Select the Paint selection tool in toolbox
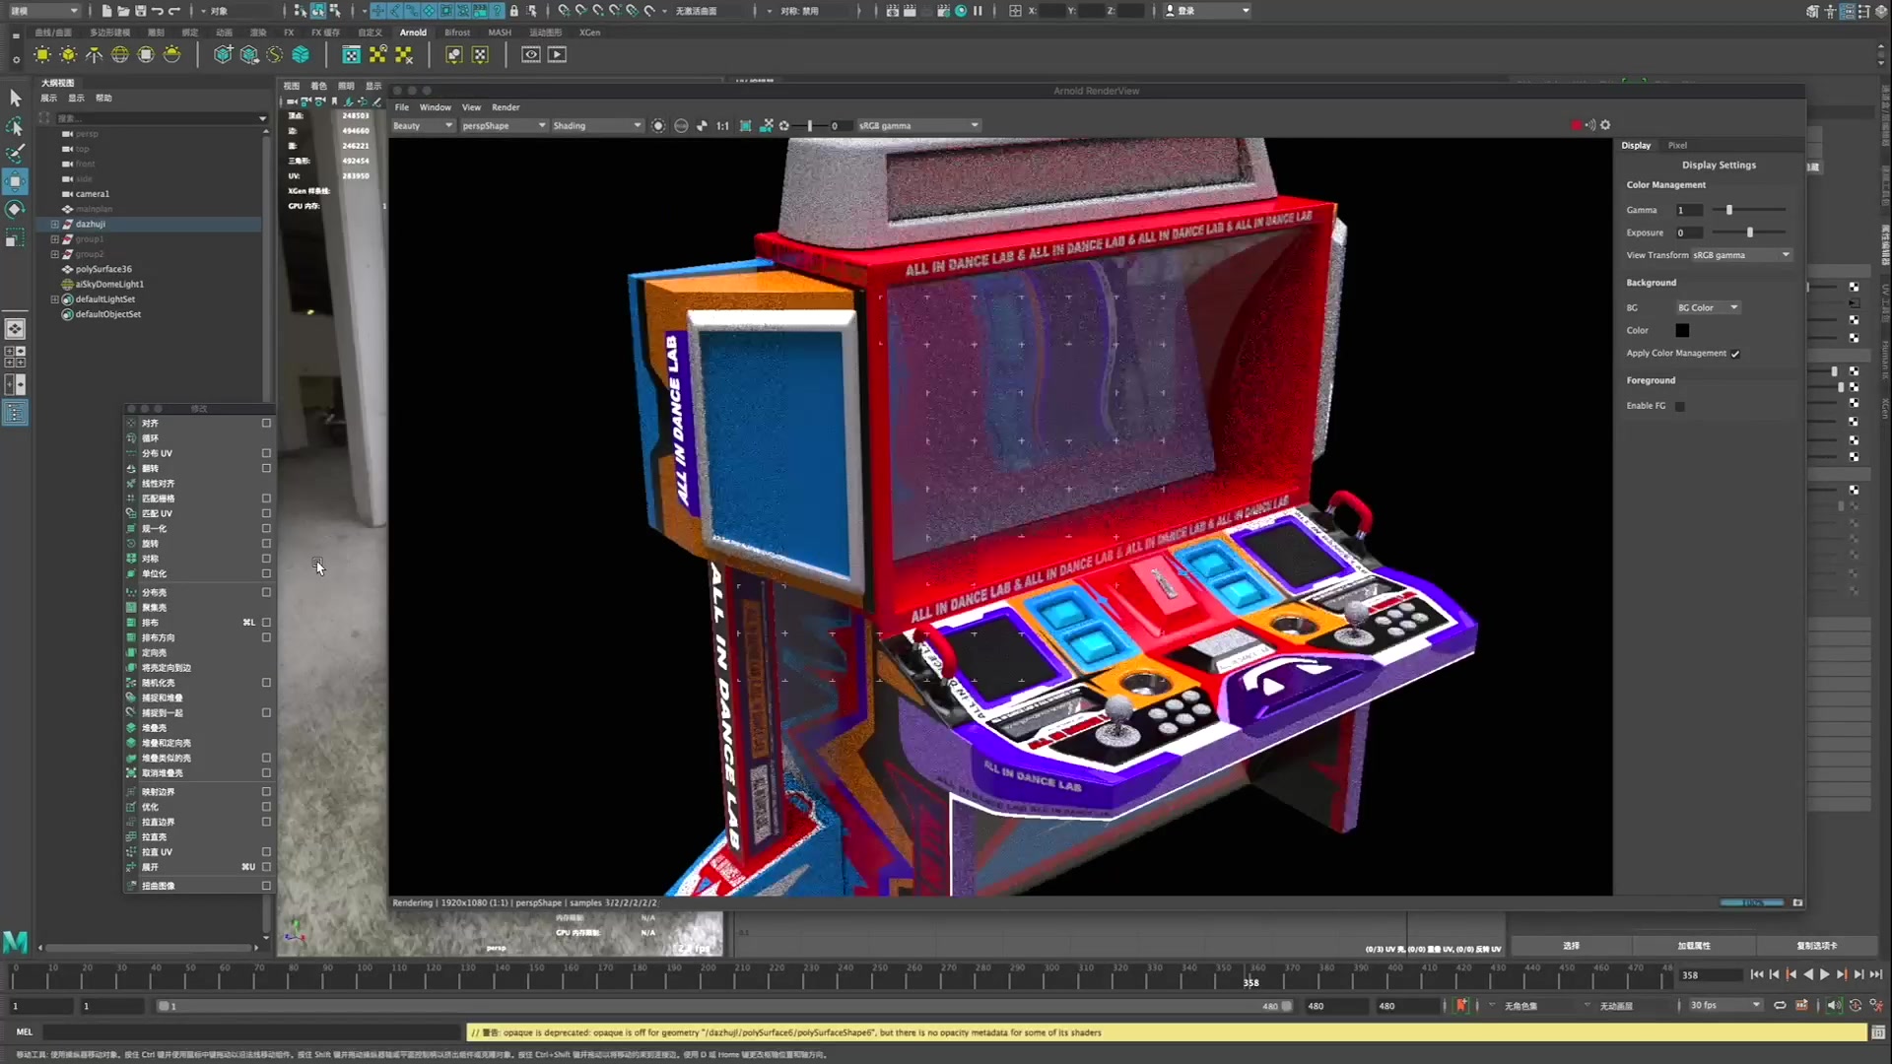1892x1064 pixels. pos(15,153)
